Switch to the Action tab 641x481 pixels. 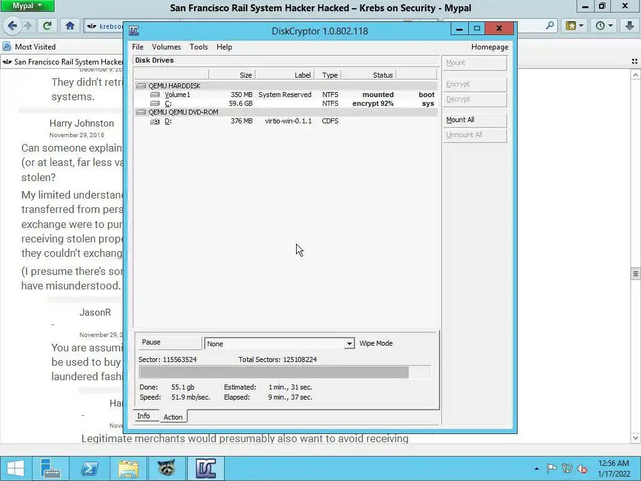pos(173,416)
